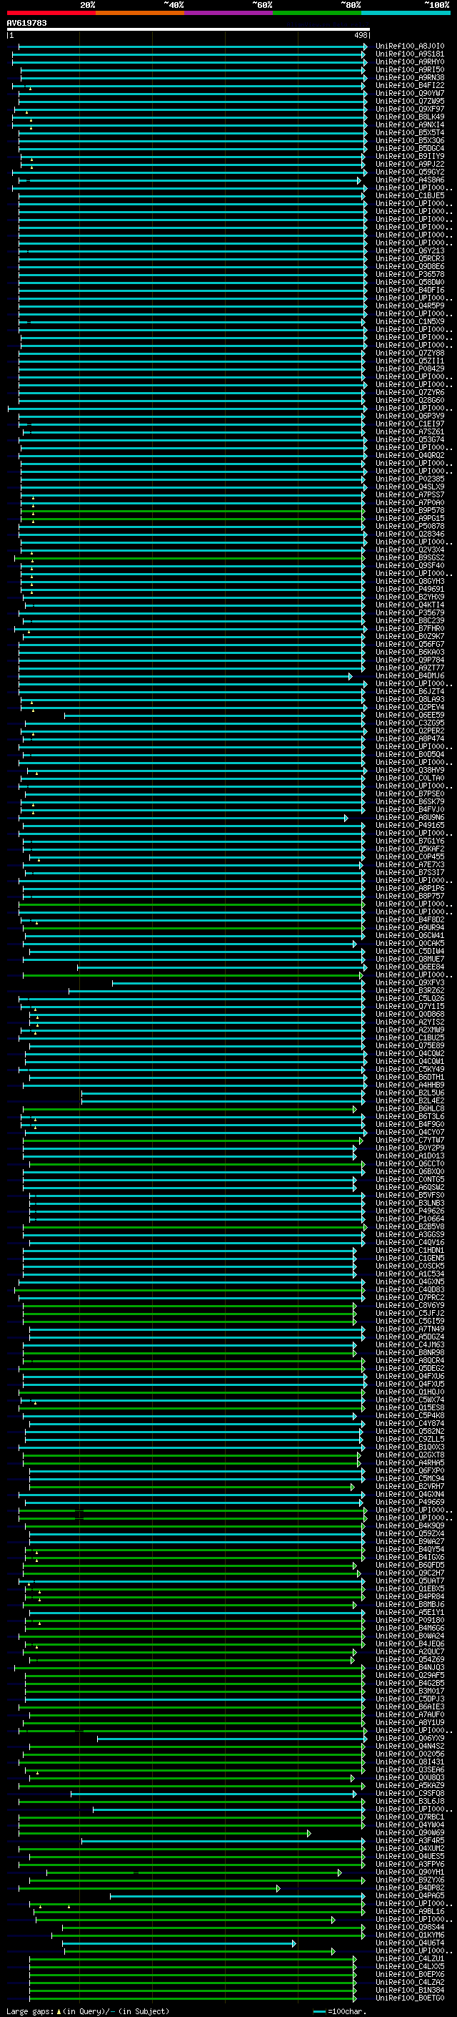Click the 498 query end position
Image resolution: width=457 pixels, height=2017 pixels.
[361, 35]
